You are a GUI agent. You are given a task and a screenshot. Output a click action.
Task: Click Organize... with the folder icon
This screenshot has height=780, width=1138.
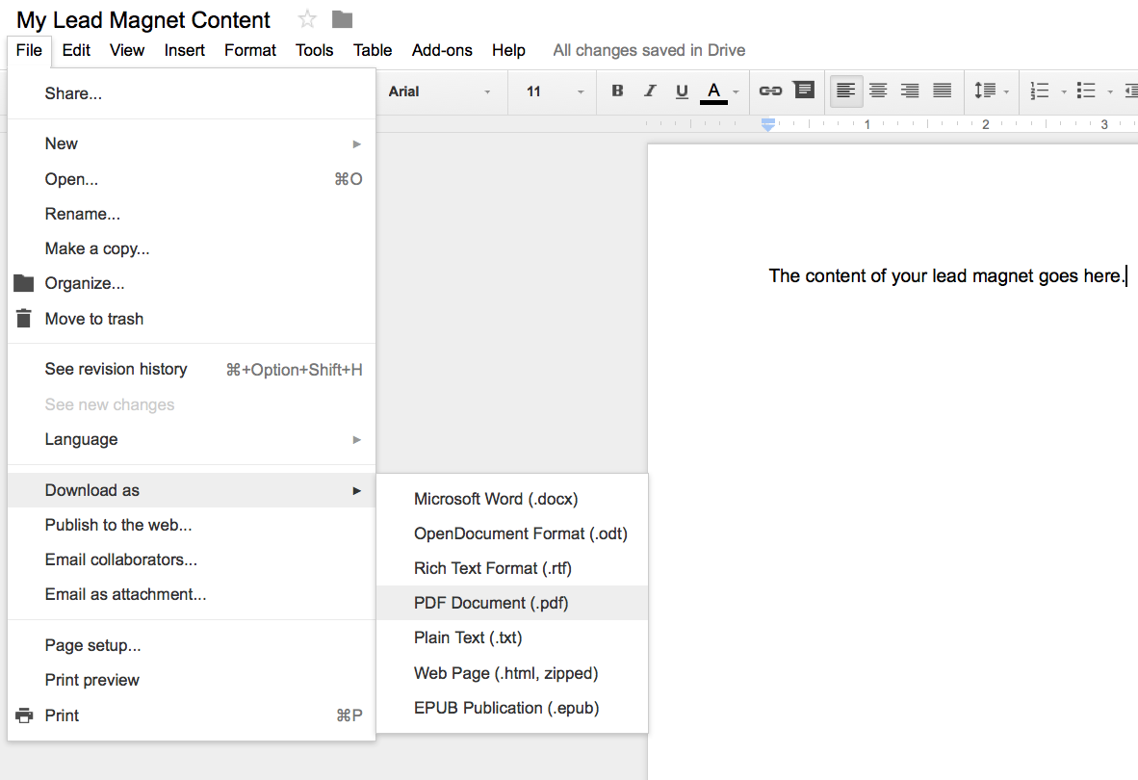[x=192, y=284]
